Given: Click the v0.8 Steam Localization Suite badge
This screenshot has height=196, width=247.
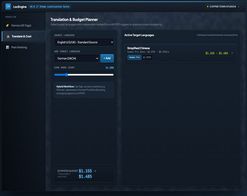Looking at the screenshot, I should click(49, 7).
